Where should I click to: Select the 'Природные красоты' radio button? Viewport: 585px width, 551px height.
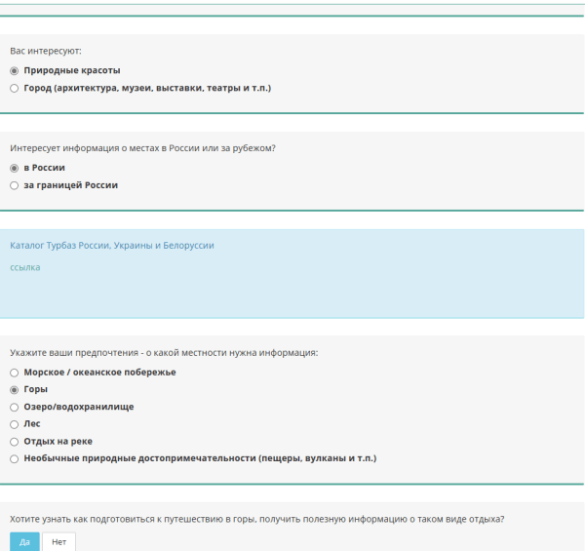[14, 71]
